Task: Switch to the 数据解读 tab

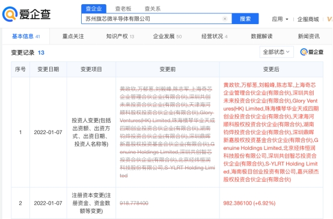Action: [261, 36]
